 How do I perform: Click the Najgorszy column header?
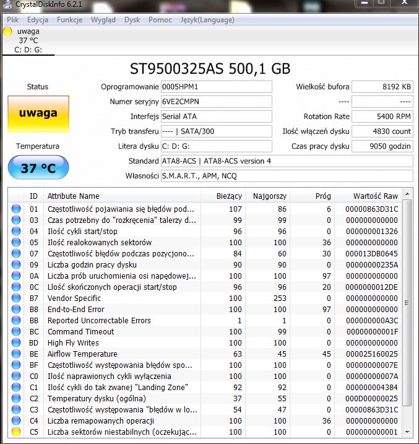click(268, 196)
